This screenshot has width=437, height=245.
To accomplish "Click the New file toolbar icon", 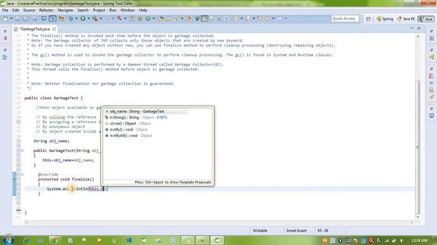I will pyautogui.click(x=5, y=18).
